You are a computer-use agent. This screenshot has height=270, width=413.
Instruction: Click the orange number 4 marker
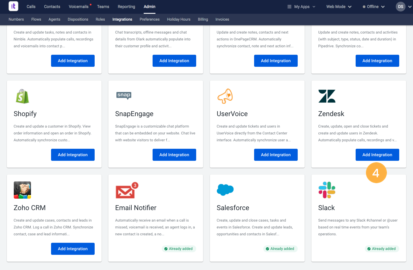point(376,173)
